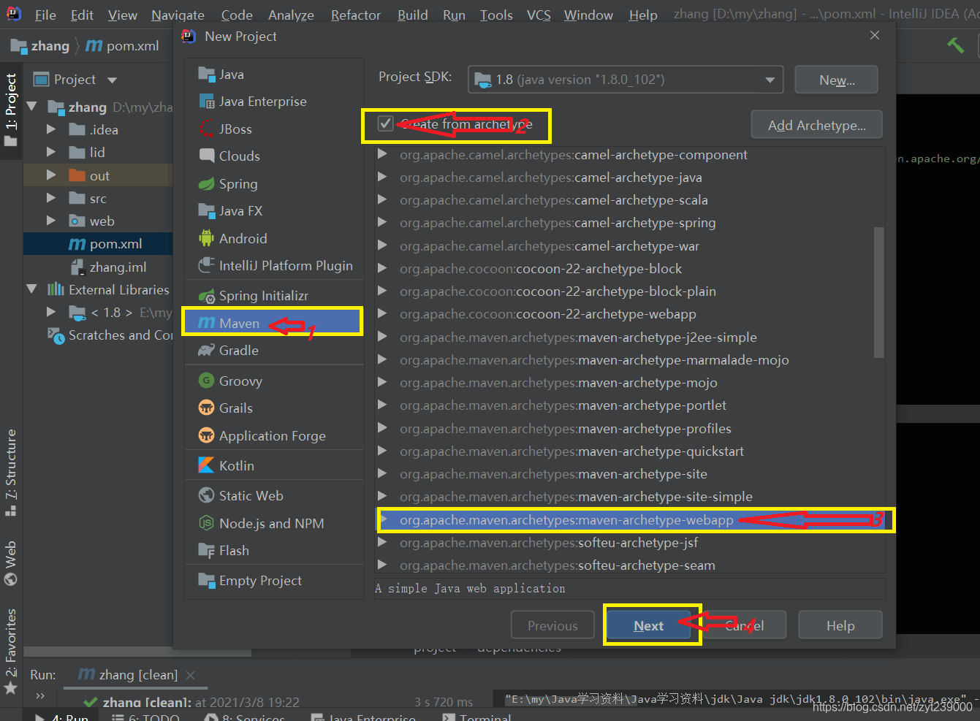The image size is (980, 721).
Task: Close the zhang [clean] run tab
Action: coord(190,675)
